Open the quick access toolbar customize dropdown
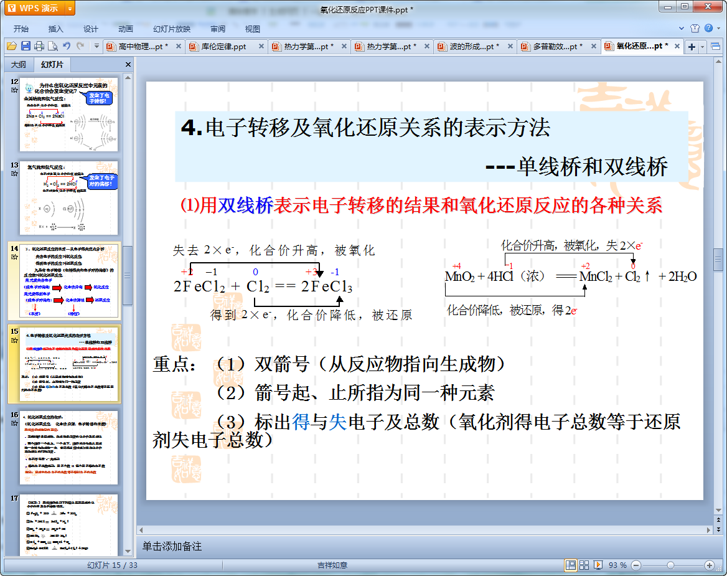This screenshot has height=576, width=727. (x=96, y=46)
